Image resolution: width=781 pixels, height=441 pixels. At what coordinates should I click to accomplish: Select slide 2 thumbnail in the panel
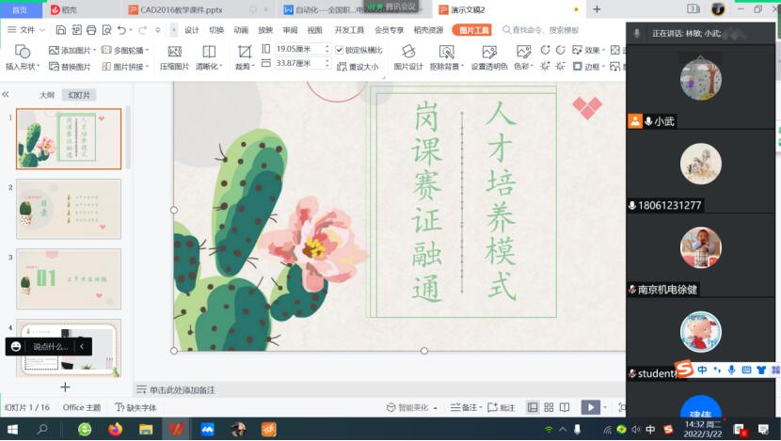click(x=69, y=209)
